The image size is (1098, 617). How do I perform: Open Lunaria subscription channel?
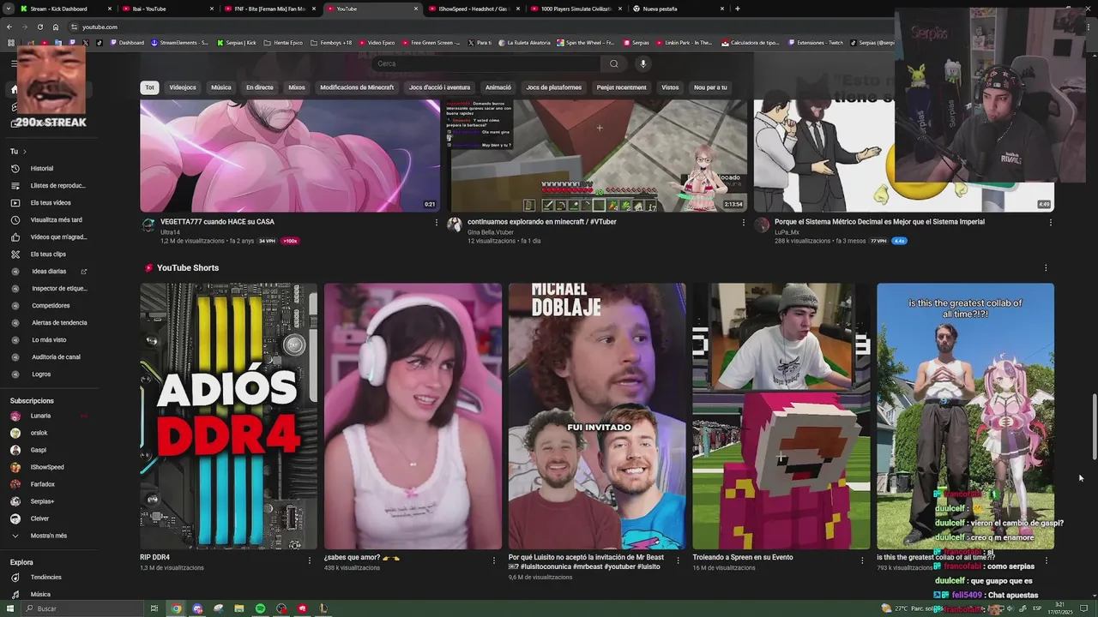40,416
